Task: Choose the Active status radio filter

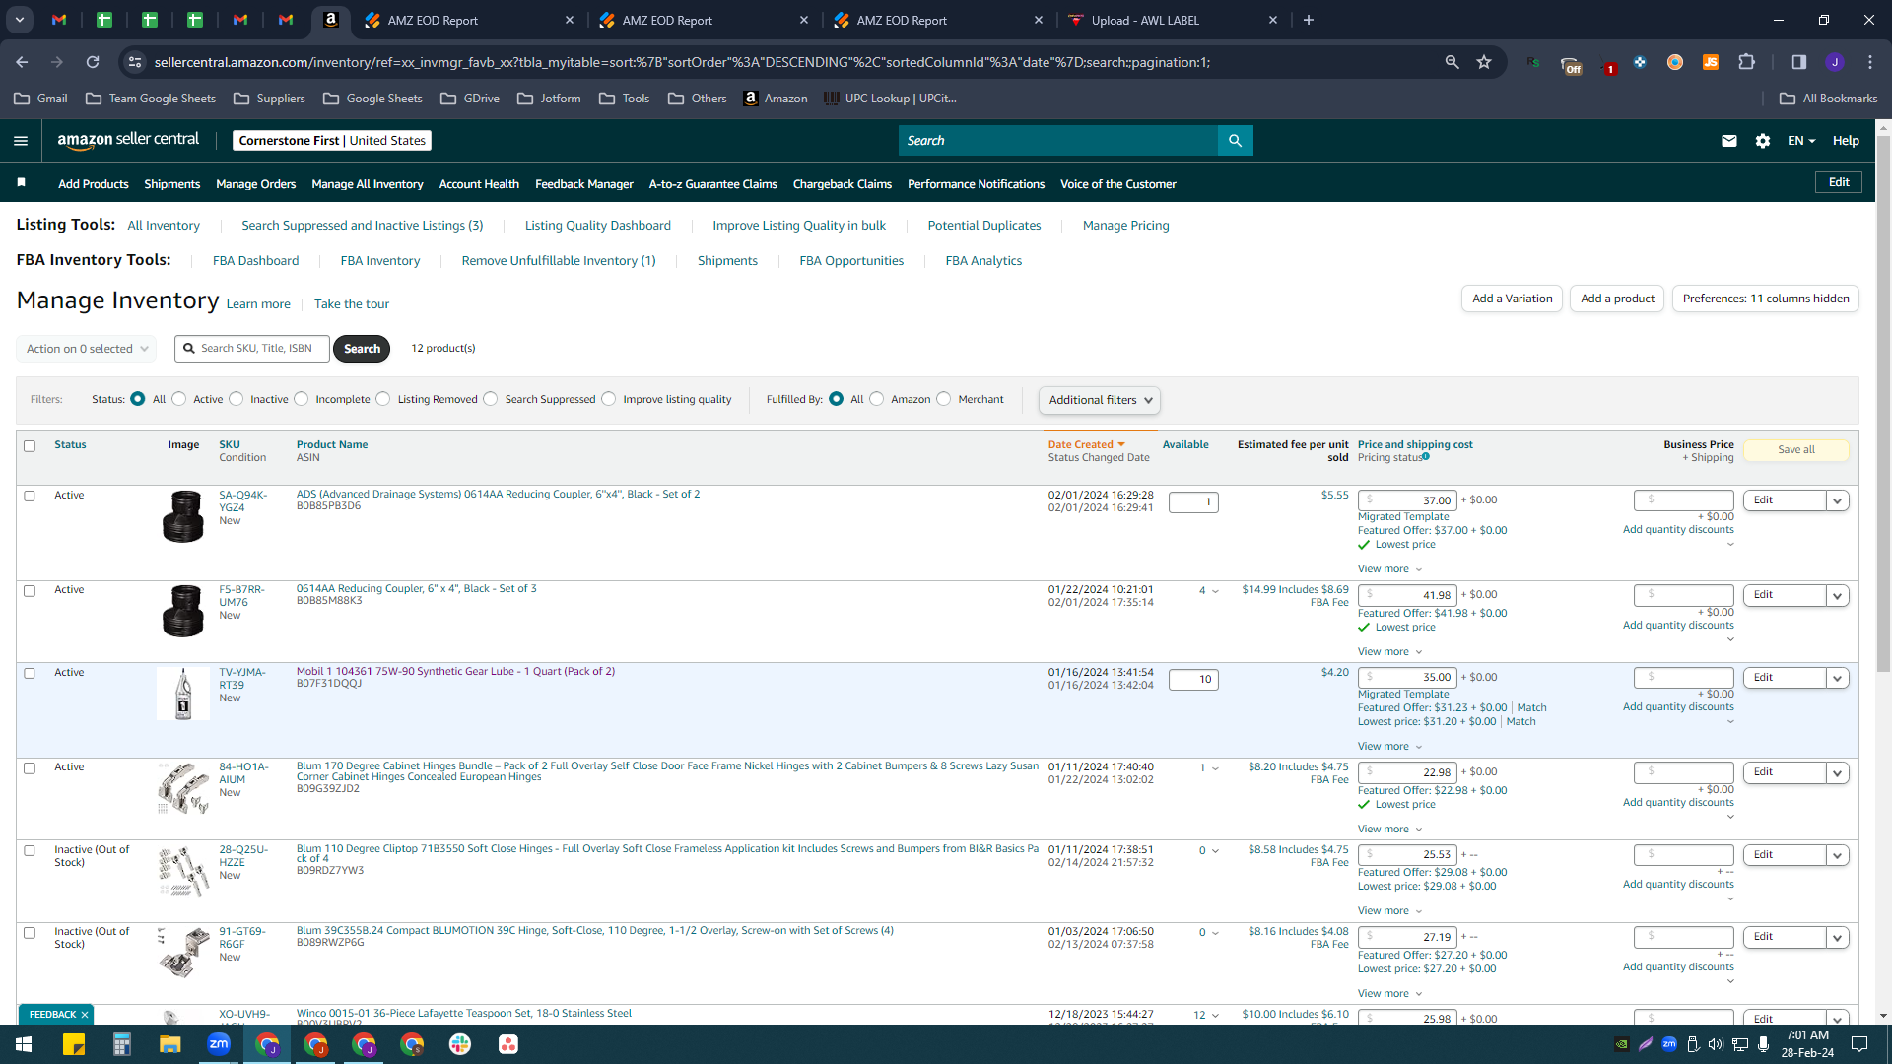Action: click(179, 399)
